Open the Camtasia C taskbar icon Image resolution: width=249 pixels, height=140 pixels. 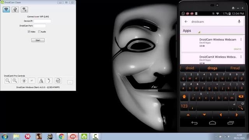point(95,136)
